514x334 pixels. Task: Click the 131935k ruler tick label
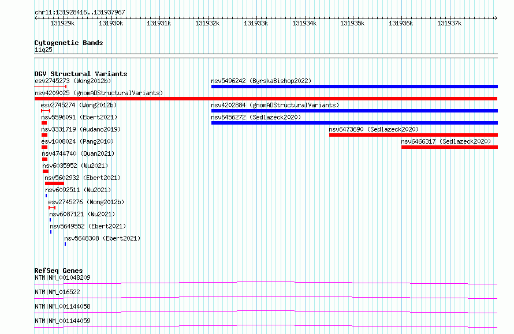point(352,23)
